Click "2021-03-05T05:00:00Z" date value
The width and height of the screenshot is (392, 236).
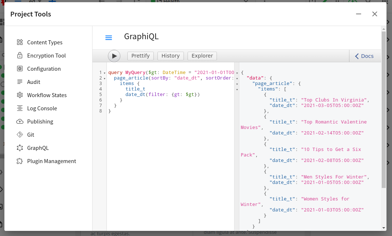[332, 106]
